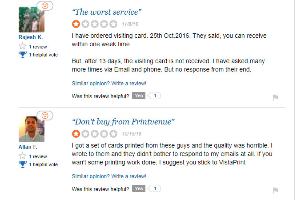Mark "The worst service" review as helpful
This screenshot has height=200, width=297.
[139, 96]
